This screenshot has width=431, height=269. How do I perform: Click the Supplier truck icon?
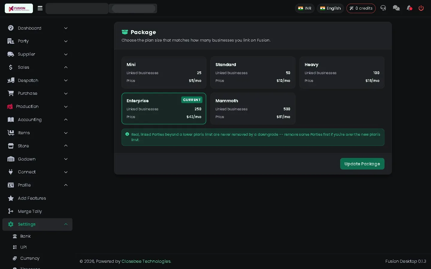pyautogui.click(x=11, y=54)
